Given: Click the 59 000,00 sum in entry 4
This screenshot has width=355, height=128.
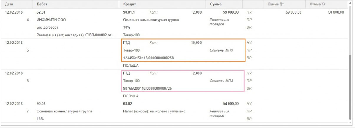Looking at the screenshot, I should point(230,12).
